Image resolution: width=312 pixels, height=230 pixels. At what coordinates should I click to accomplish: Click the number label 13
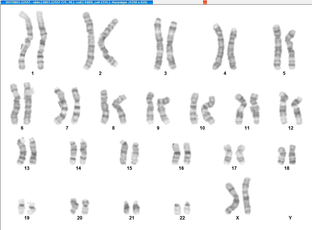coord(27,168)
